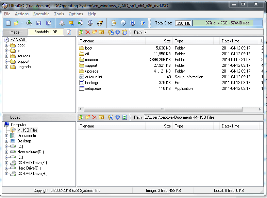267x198 pixels.
Task: Click the refresh icon in local pane toolbar
Action: click(x=124, y=117)
